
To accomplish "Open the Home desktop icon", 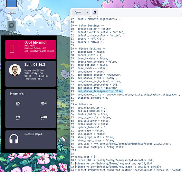I will click(x=11, y=7).
